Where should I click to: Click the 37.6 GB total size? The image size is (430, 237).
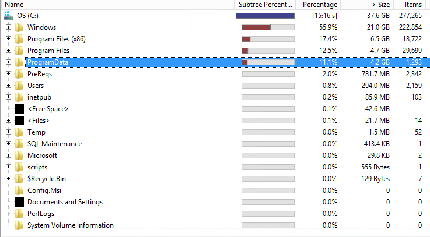(378, 16)
